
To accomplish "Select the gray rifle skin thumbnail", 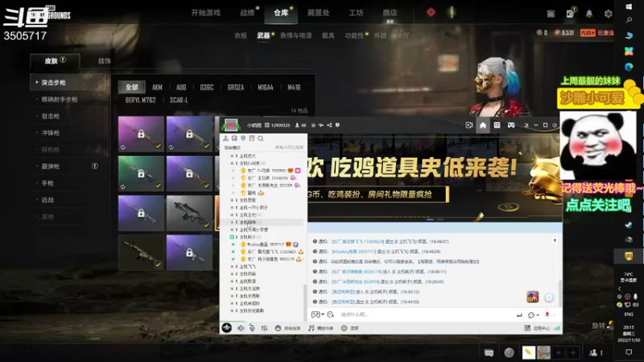I will coord(189,212).
